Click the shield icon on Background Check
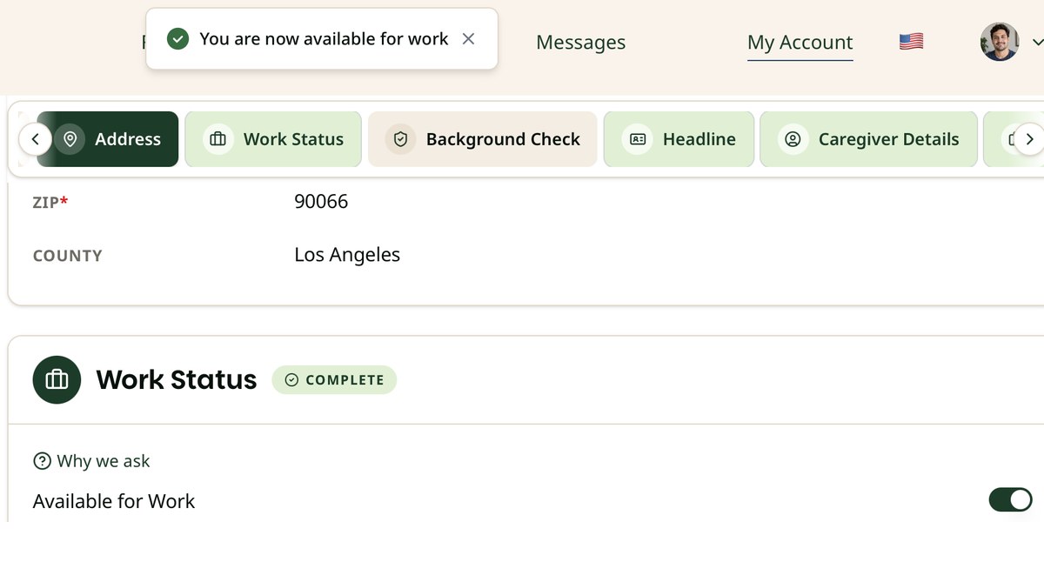Image resolution: width=1044 pixels, height=562 pixels. pyautogui.click(x=400, y=139)
